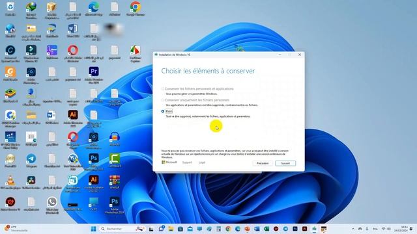Open Microsoft Edge from the taskbar
This screenshot has height=234, width=417.
pyautogui.click(x=238, y=229)
